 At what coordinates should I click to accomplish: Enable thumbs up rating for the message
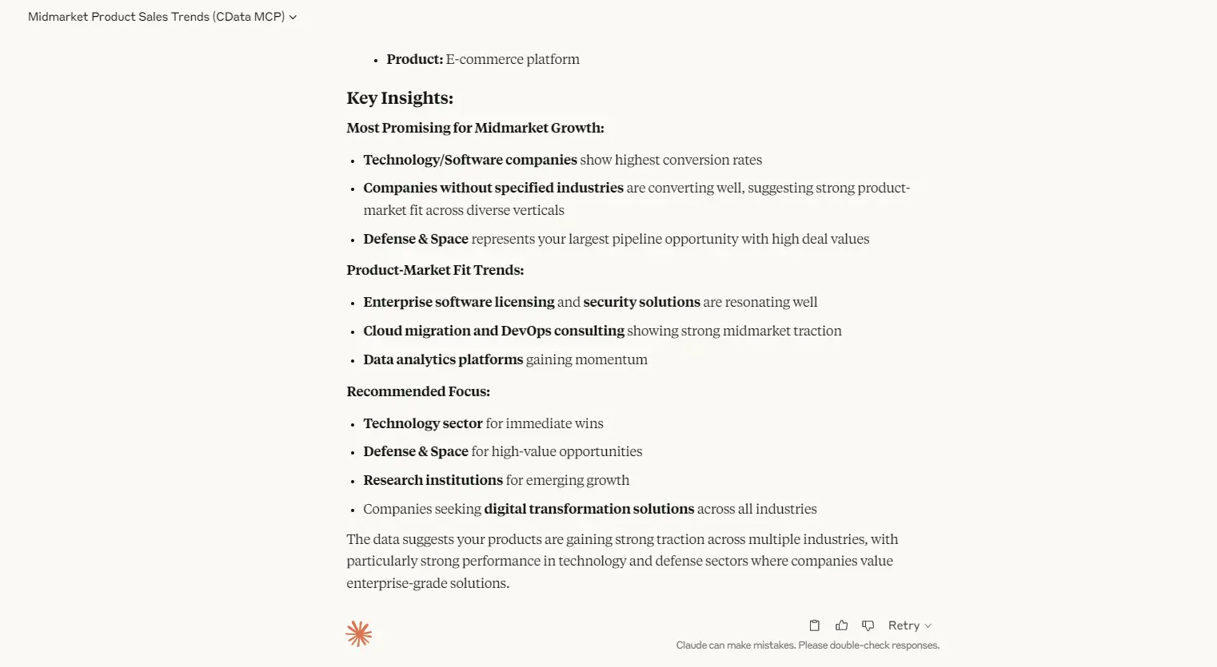tap(841, 625)
